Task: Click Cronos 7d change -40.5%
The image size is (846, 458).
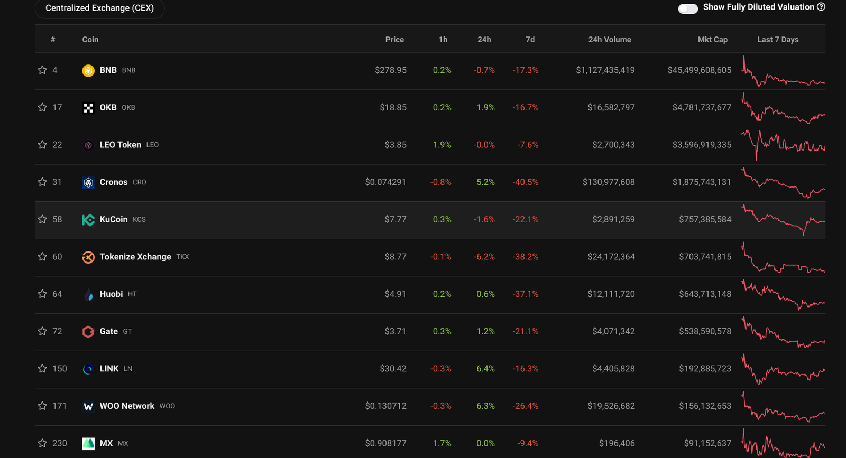Action: point(526,182)
